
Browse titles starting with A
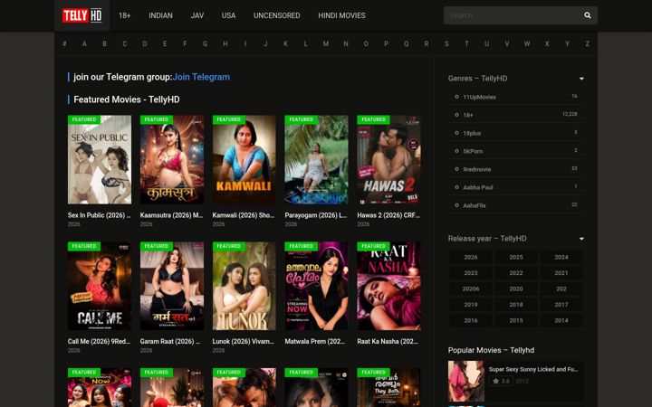[84, 43]
